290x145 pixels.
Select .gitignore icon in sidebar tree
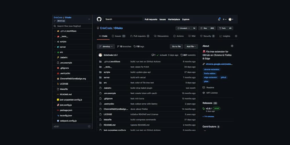coord(58,68)
